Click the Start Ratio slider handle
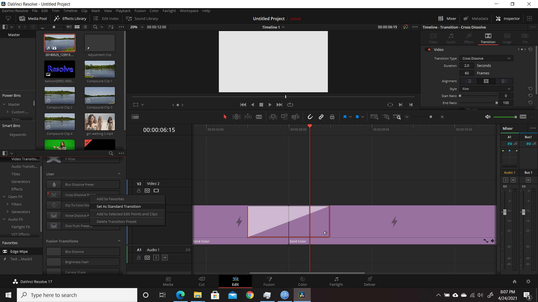This screenshot has width=538, height=302. pyautogui.click(x=460, y=96)
